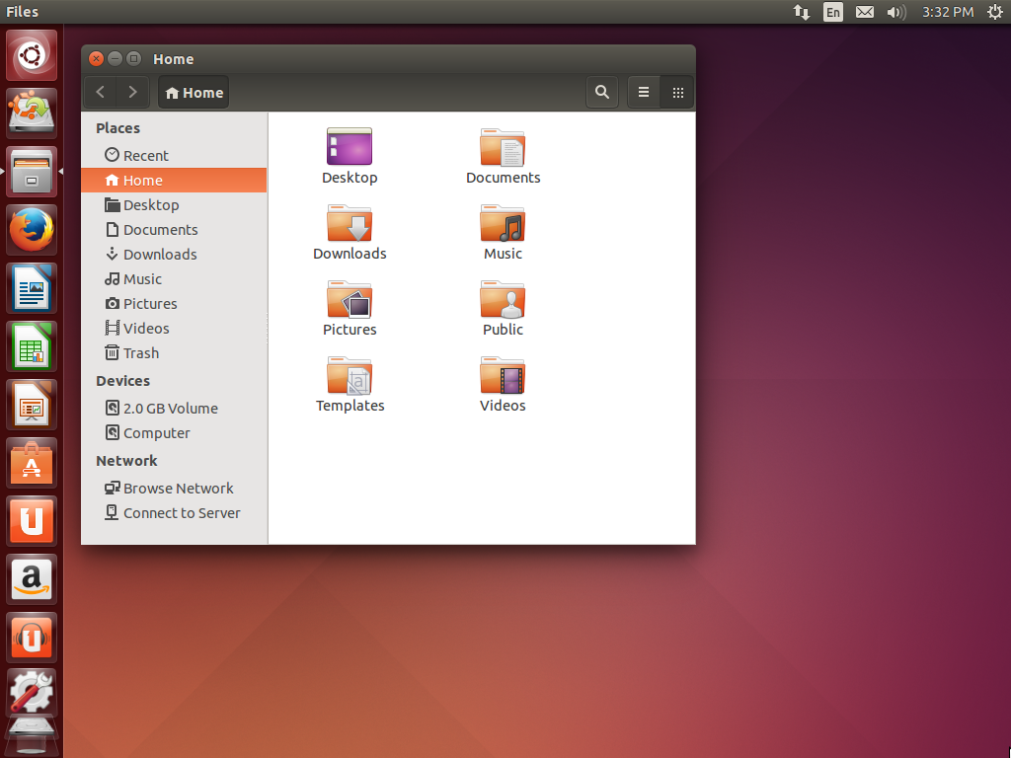The height and width of the screenshot is (758, 1011).
Task: Go back with the left arrow
Action: 101,92
